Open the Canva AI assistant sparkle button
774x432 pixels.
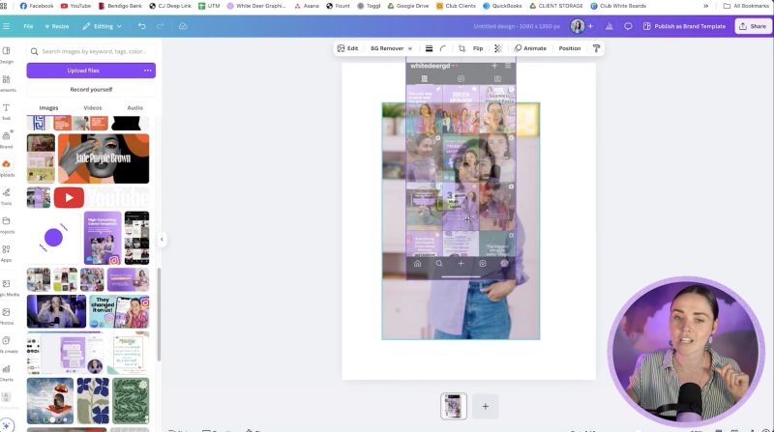(7, 425)
